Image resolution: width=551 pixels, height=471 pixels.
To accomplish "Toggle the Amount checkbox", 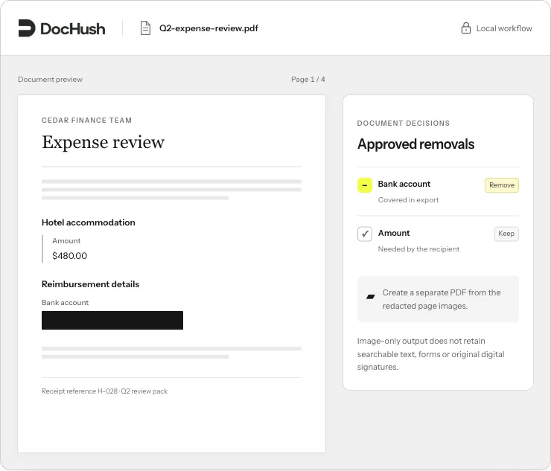I will 365,234.
